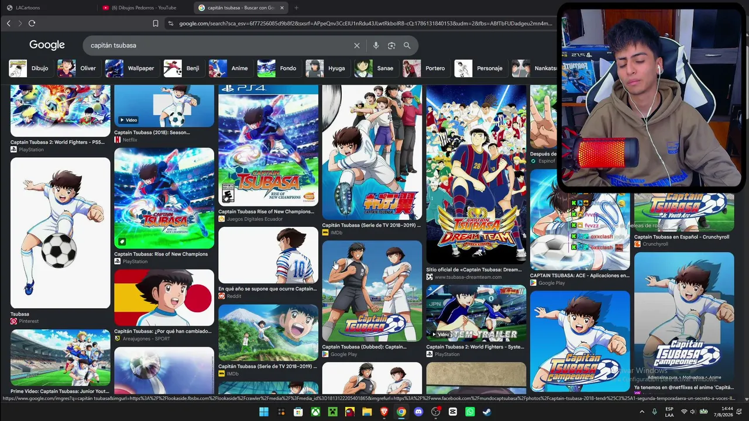Open the notification bell in the tray

coord(740,412)
